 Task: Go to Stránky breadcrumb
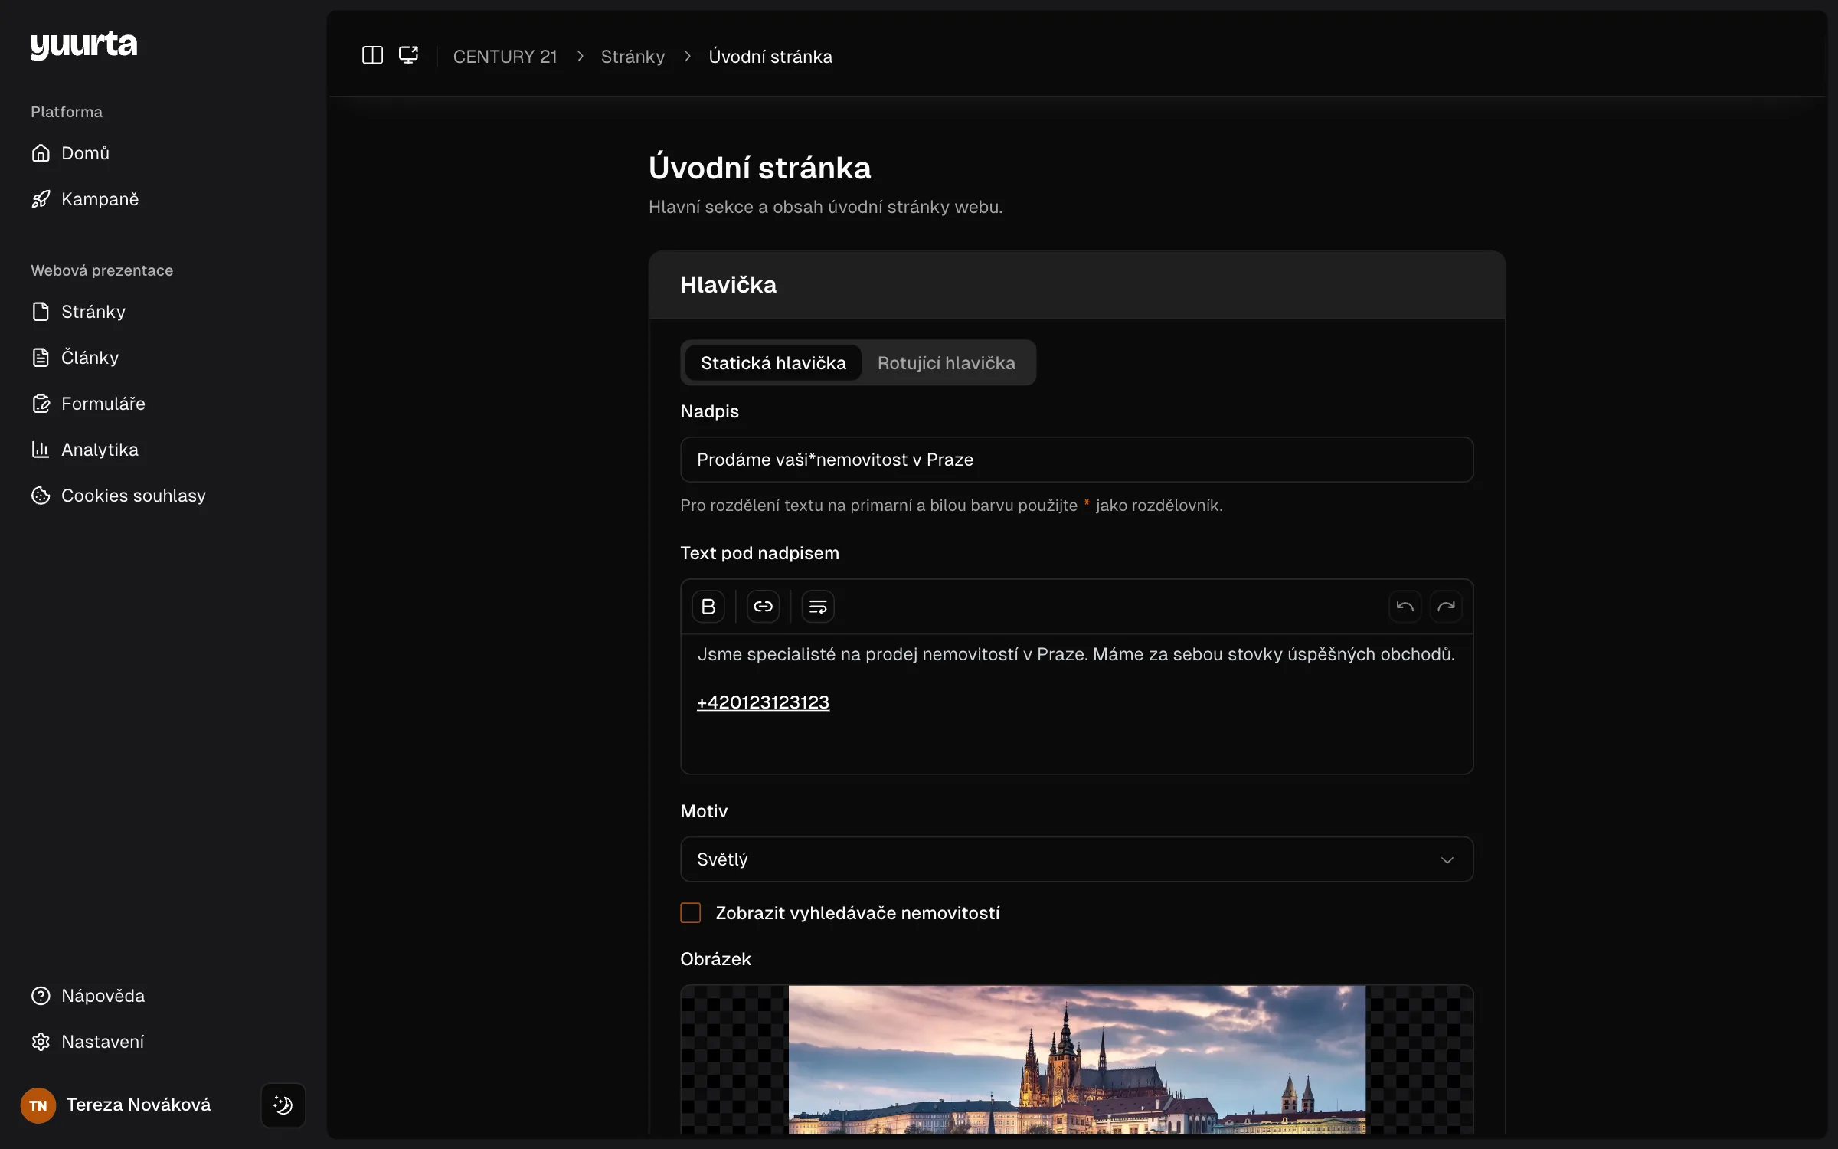click(x=633, y=57)
